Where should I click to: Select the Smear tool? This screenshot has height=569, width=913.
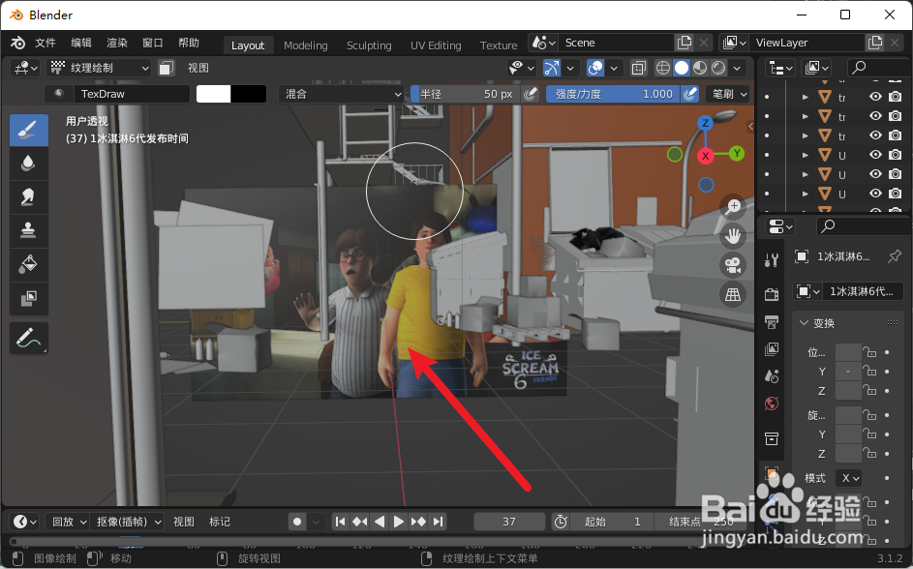(x=28, y=197)
